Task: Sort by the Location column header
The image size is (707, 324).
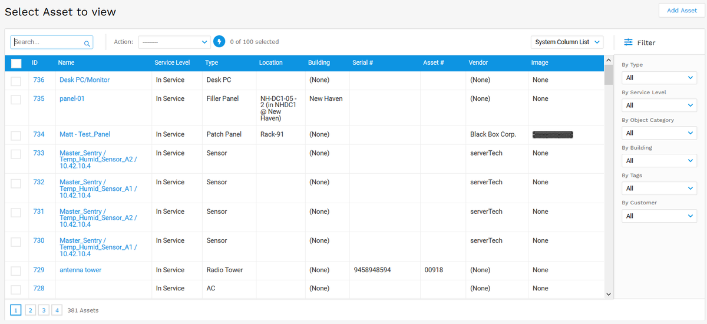Action: tap(271, 62)
